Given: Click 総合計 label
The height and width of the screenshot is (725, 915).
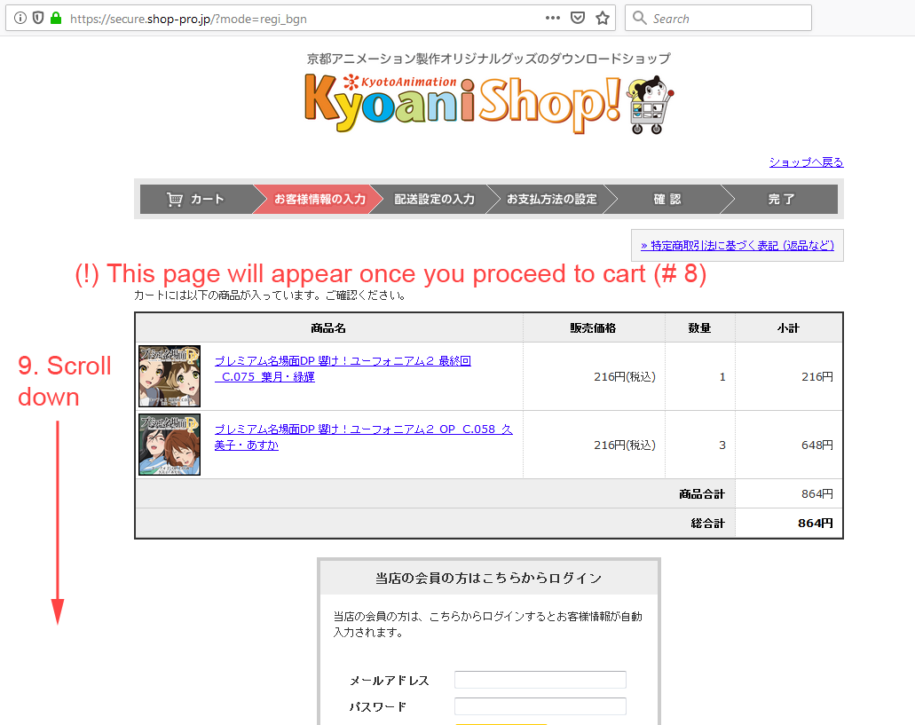Looking at the screenshot, I should [x=707, y=524].
